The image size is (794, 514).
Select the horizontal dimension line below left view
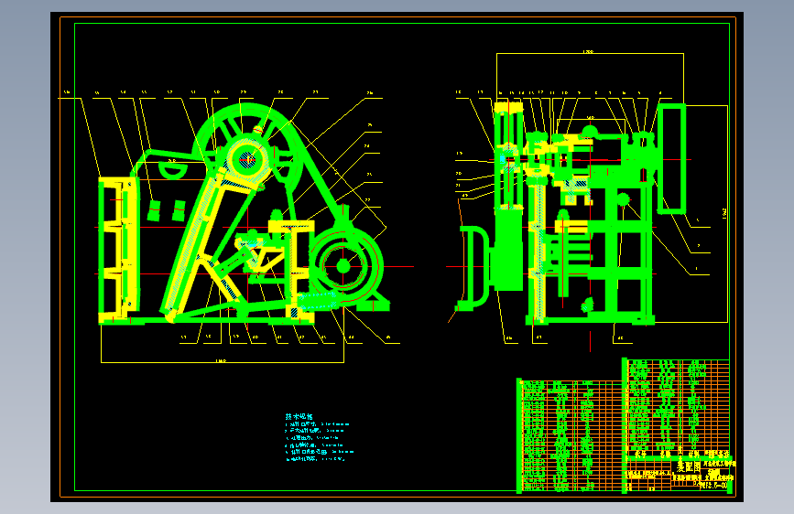click(x=223, y=362)
